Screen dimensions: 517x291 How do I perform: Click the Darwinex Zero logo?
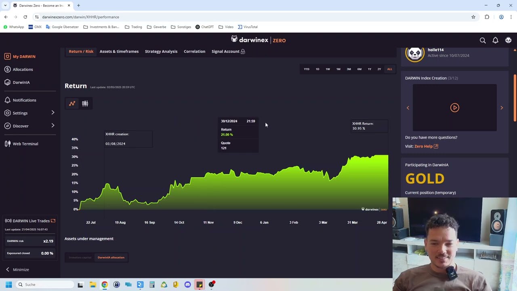click(258, 40)
